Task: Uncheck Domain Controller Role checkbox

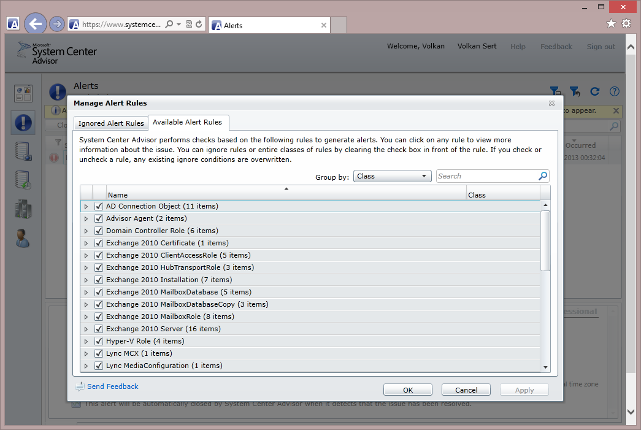Action: pyautogui.click(x=99, y=231)
